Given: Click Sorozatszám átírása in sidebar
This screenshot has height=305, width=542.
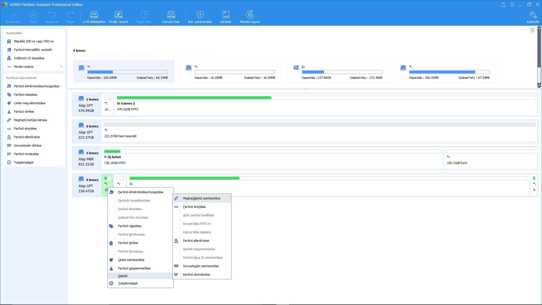Looking at the screenshot, I should point(27,145).
